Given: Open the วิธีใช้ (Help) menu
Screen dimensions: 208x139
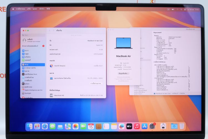Looking at the screenshot, I should click(x=48, y=9).
